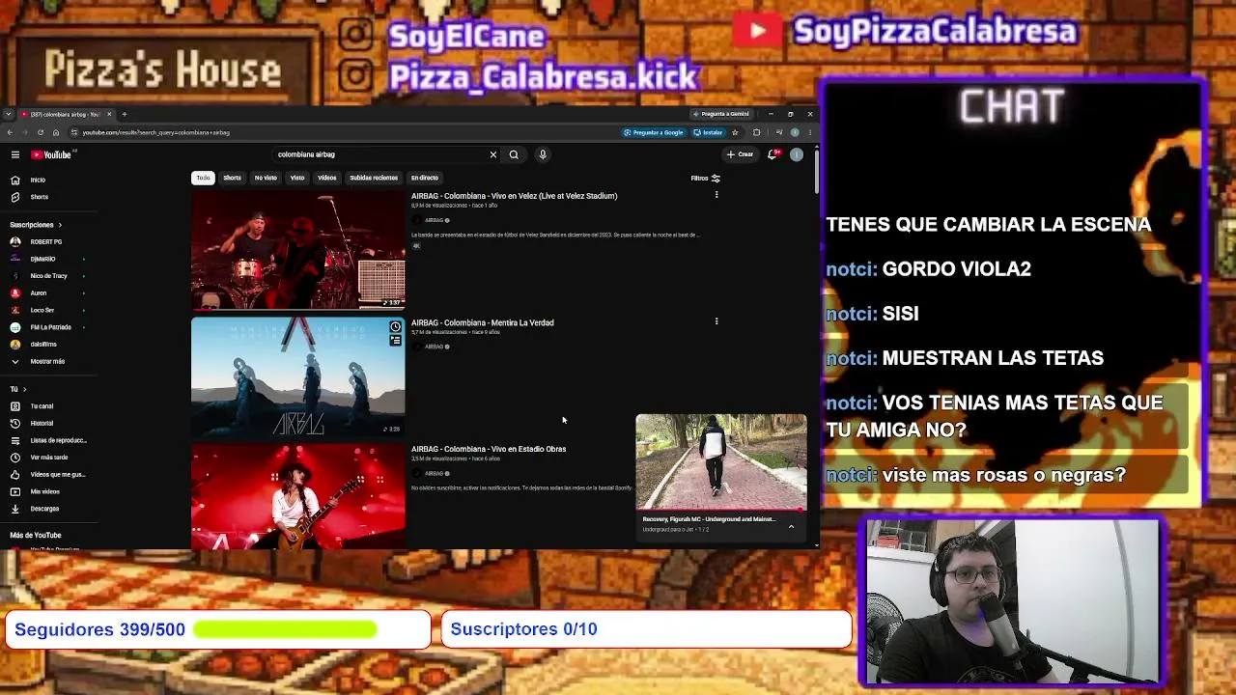Image resolution: width=1236 pixels, height=695 pixels.
Task: Click the YouTube search box text
Action: click(x=306, y=154)
